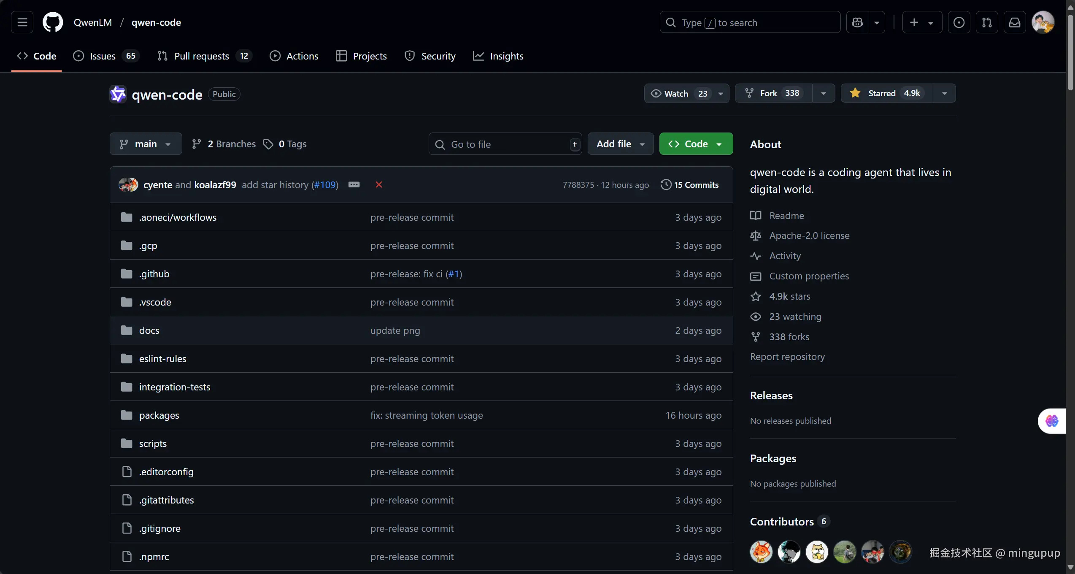View failed checks red X status
This screenshot has width=1075, height=574.
(379, 185)
